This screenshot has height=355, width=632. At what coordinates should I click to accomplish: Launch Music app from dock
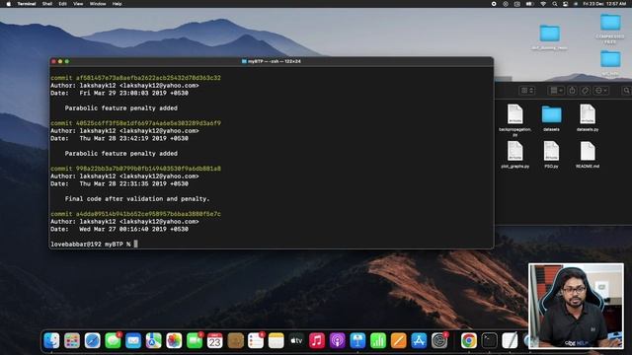pyautogui.click(x=317, y=341)
